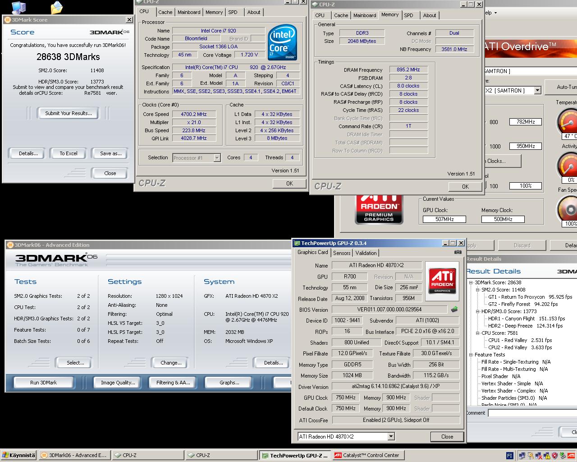Click the red security shield tray icon
Viewport: 577px width, 462px height.
click(554, 456)
